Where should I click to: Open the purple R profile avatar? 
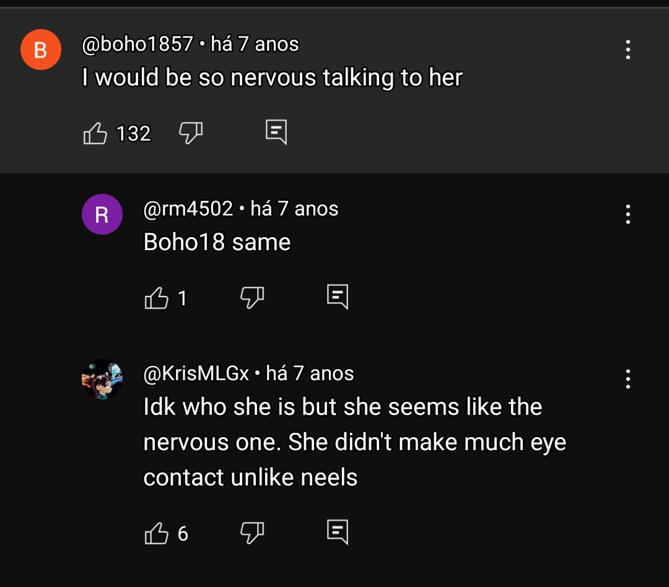tap(102, 214)
